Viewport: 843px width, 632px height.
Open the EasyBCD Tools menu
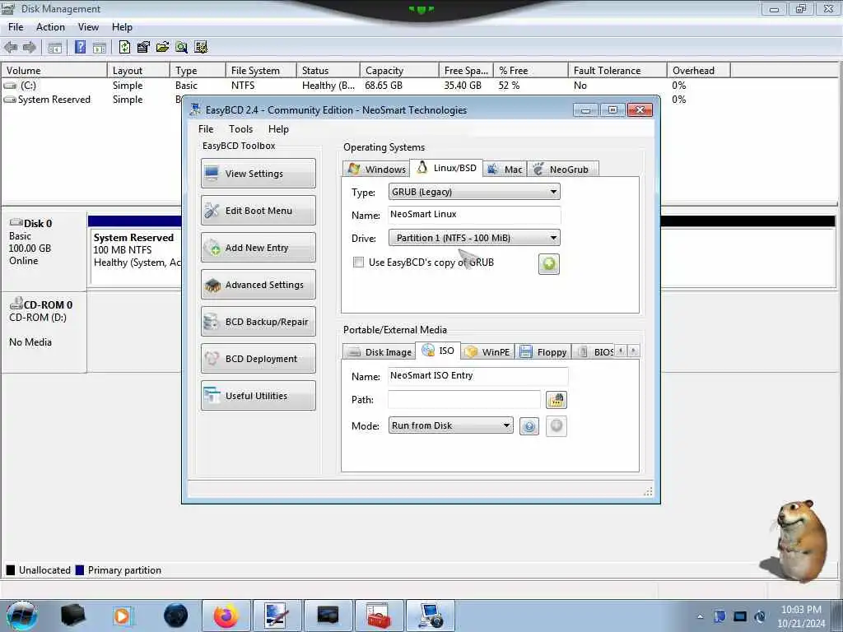(240, 129)
